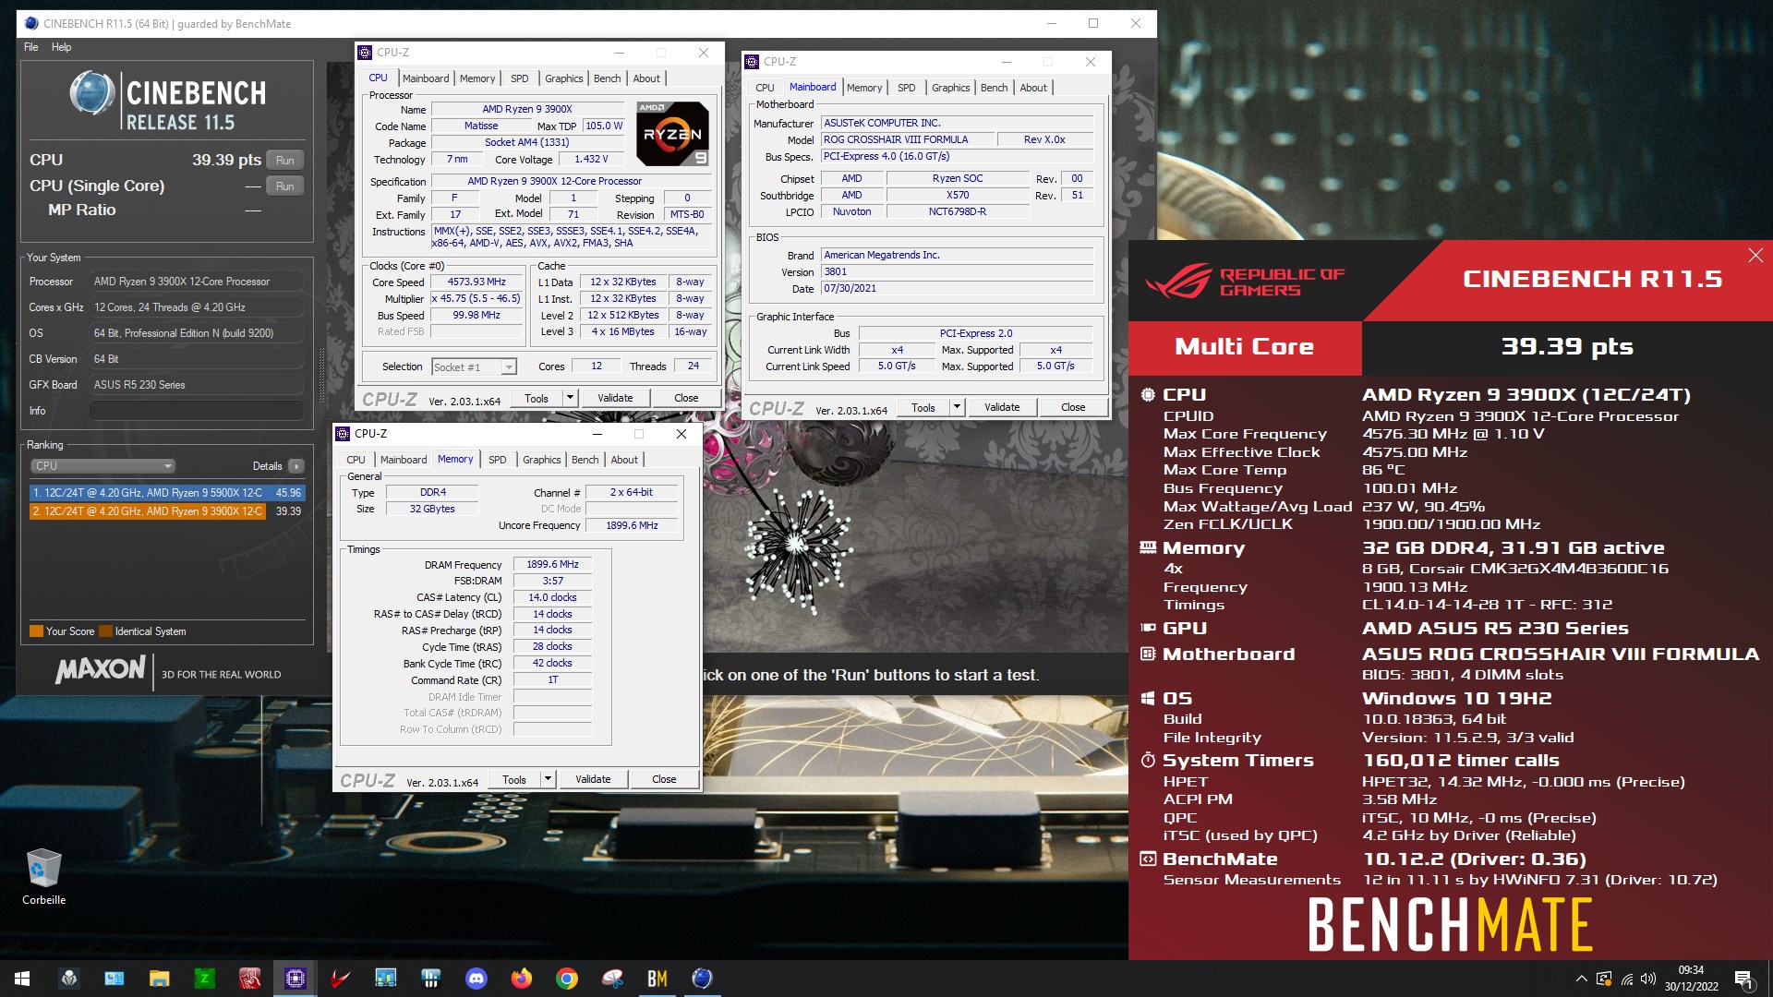Switch to Cinebench sphere taskbar icon

coord(703,979)
